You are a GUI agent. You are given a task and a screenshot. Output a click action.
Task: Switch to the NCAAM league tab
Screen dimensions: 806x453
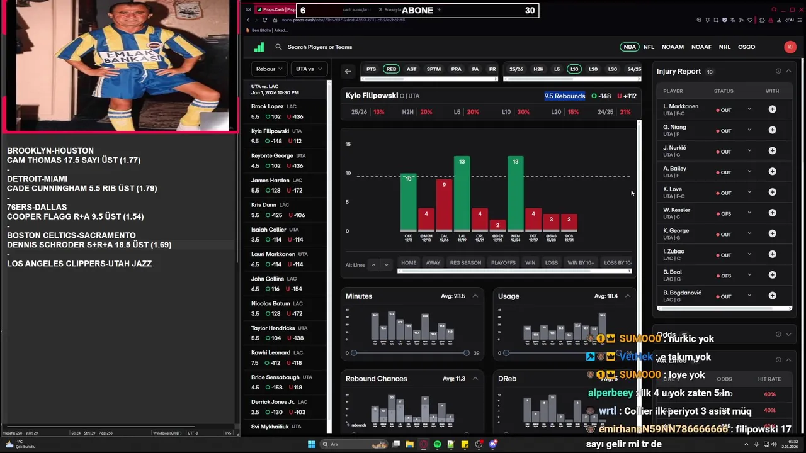[x=673, y=47]
